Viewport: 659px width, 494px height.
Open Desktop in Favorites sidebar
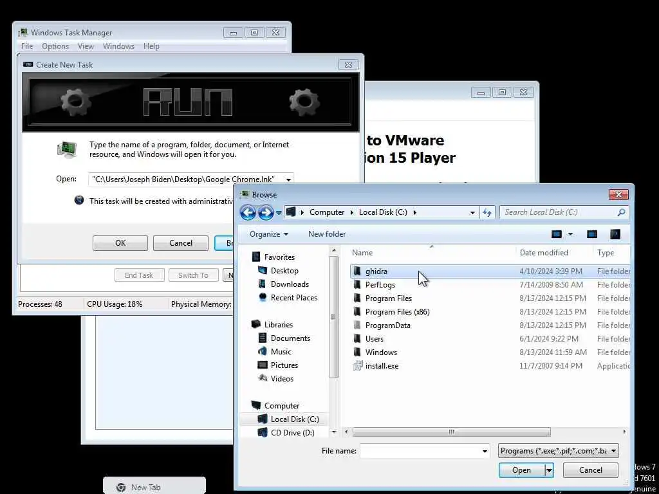pyautogui.click(x=284, y=271)
